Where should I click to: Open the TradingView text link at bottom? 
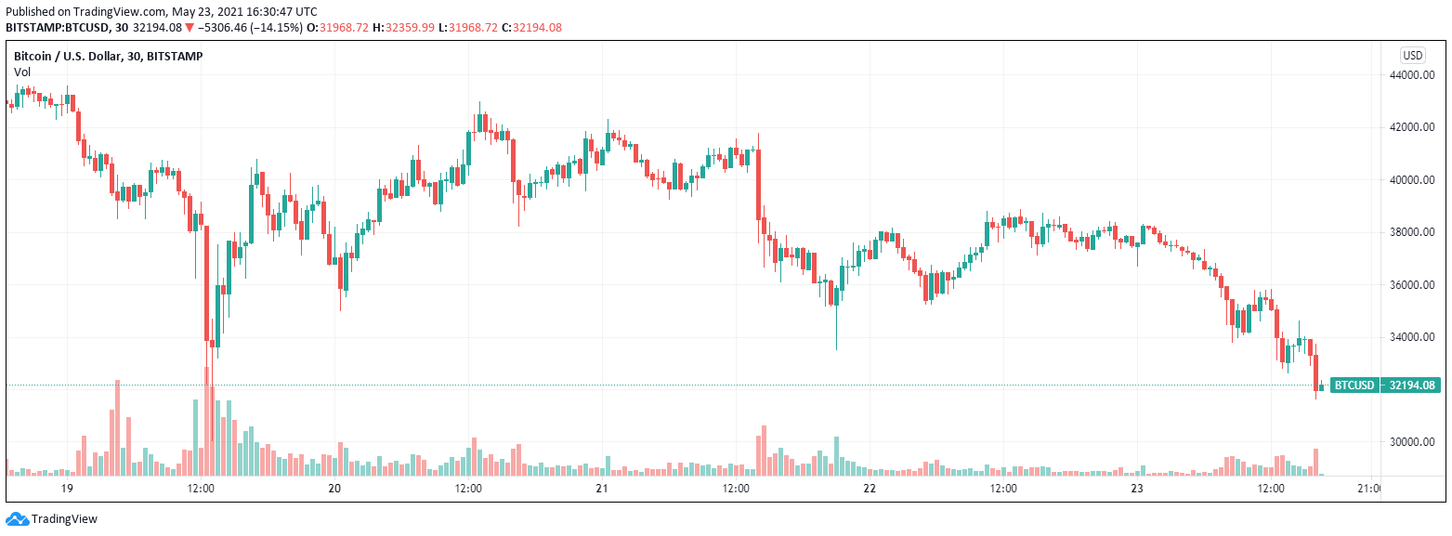pyautogui.click(x=64, y=519)
